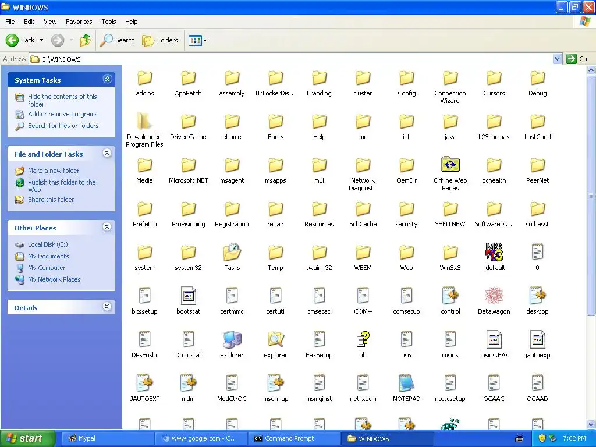Screen dimensions: 596x447
Task: Go to My Documents
Action: pos(48,256)
